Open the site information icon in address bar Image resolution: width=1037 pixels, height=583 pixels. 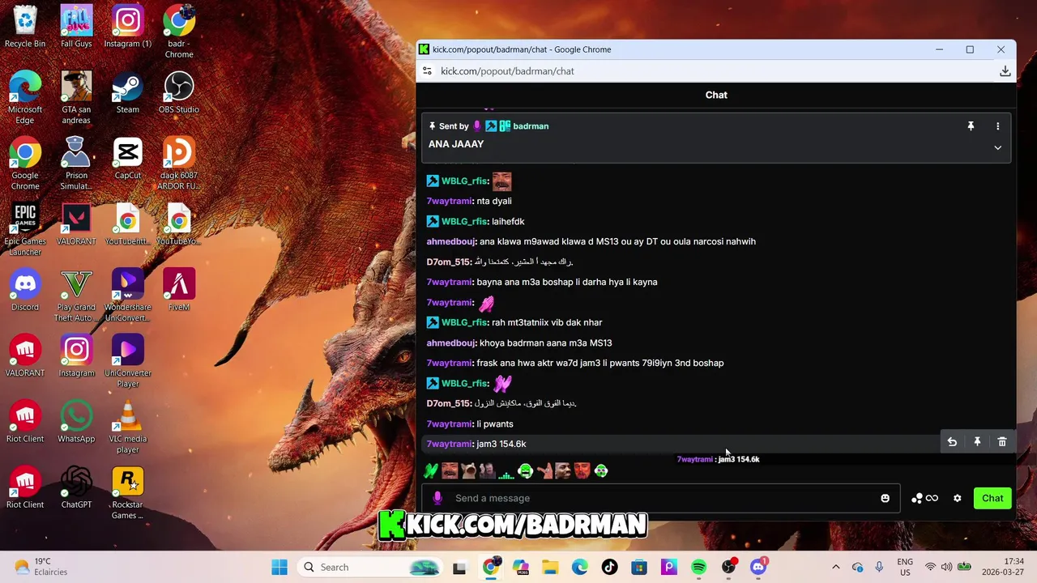coord(427,71)
